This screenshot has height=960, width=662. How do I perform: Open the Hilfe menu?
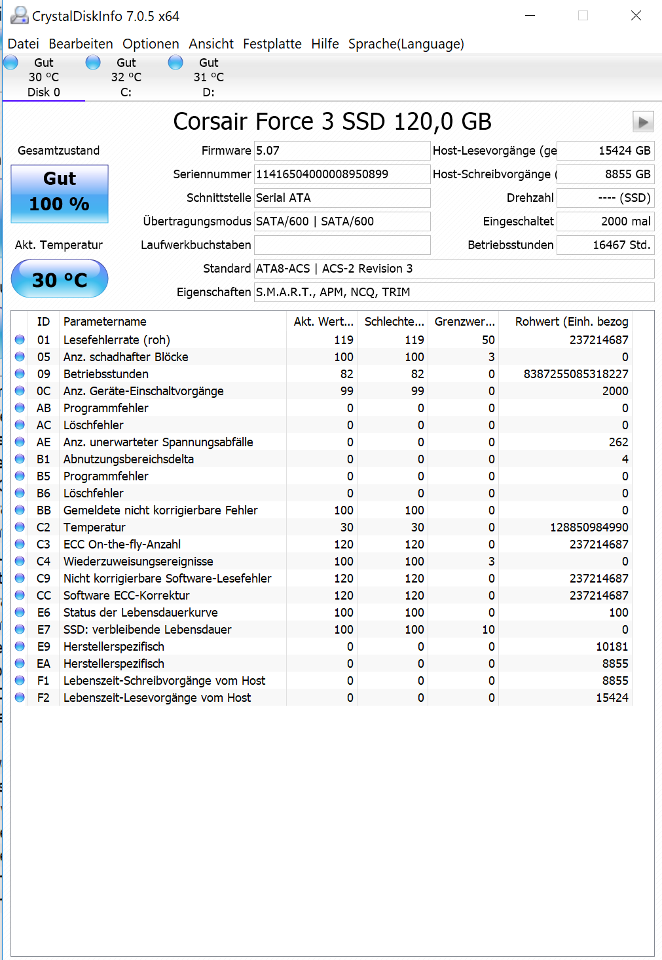[x=325, y=44]
